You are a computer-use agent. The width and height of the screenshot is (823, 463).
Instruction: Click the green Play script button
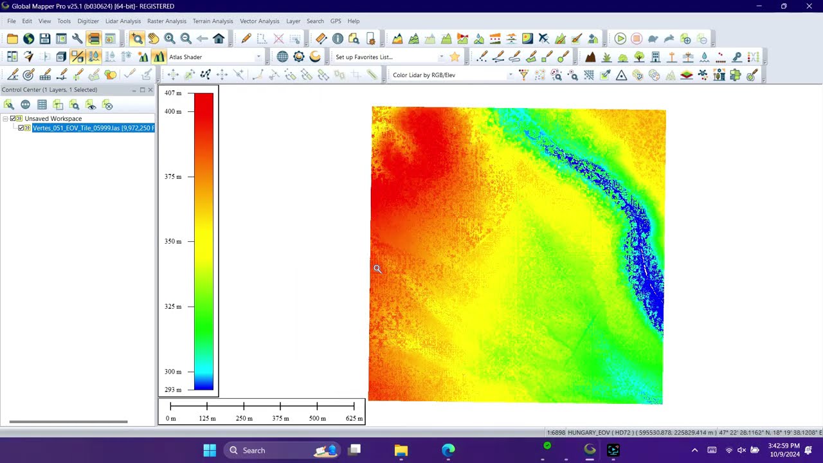point(620,39)
